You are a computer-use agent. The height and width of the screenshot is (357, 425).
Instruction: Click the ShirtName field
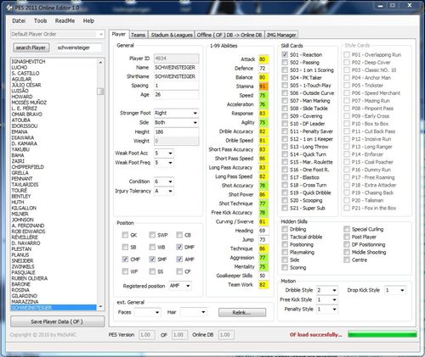pos(176,76)
